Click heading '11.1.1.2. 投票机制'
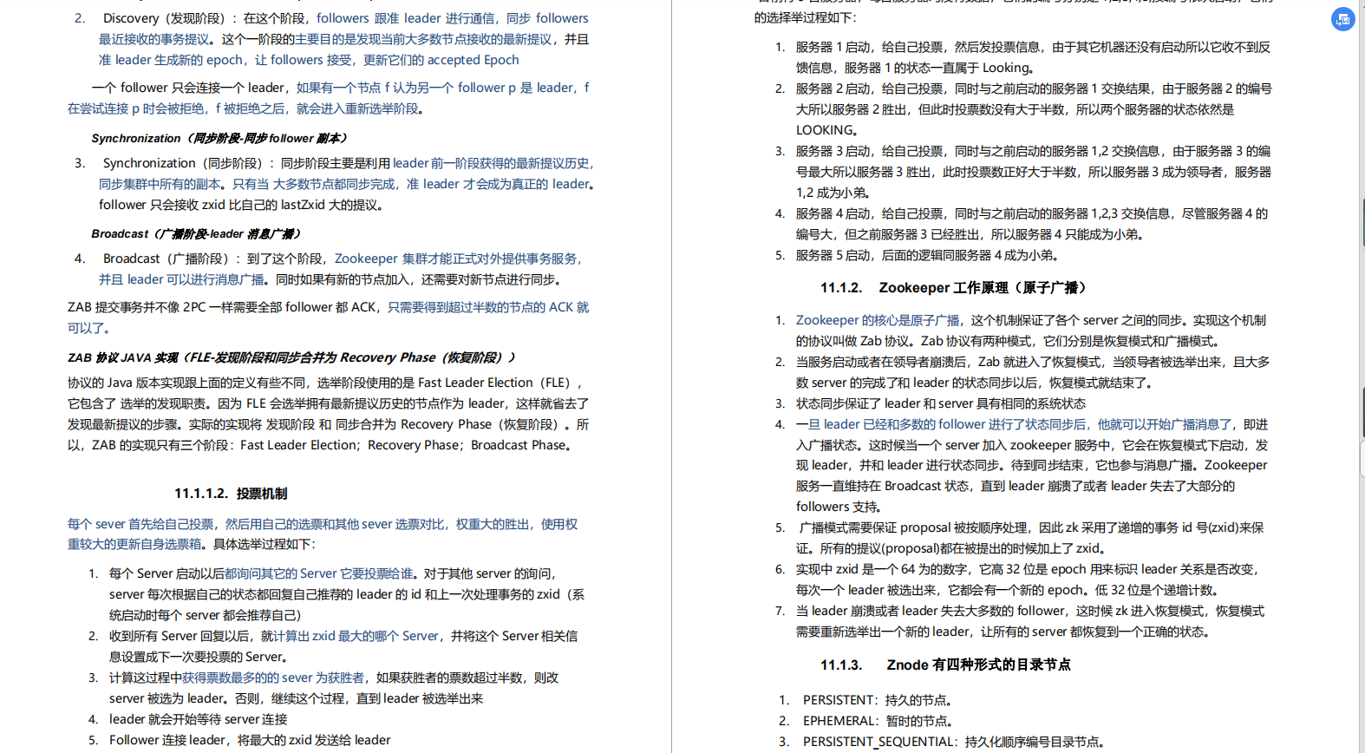 [x=231, y=494]
